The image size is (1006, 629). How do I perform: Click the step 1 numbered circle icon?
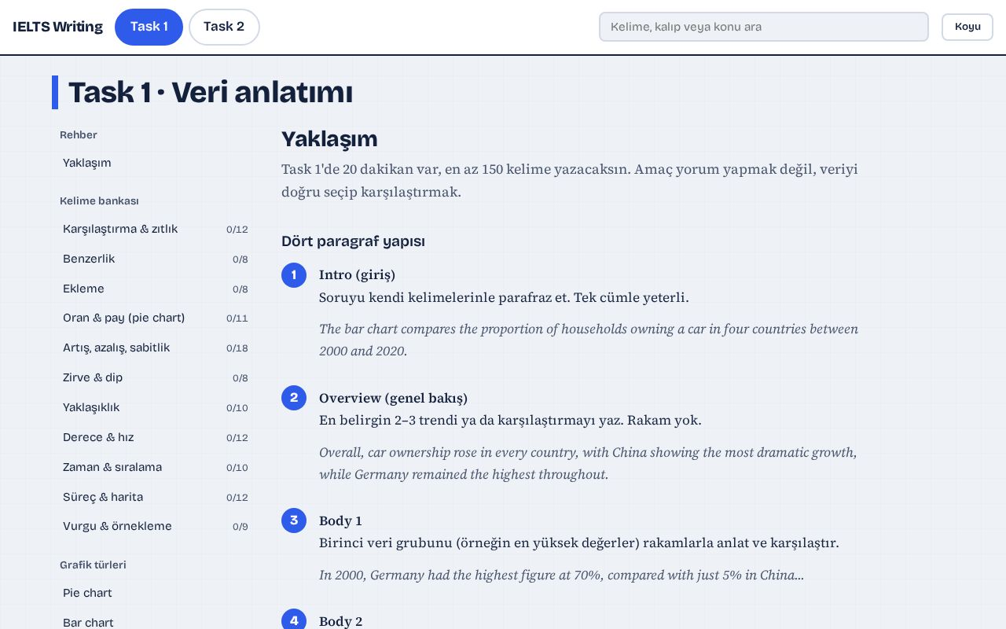click(x=294, y=275)
